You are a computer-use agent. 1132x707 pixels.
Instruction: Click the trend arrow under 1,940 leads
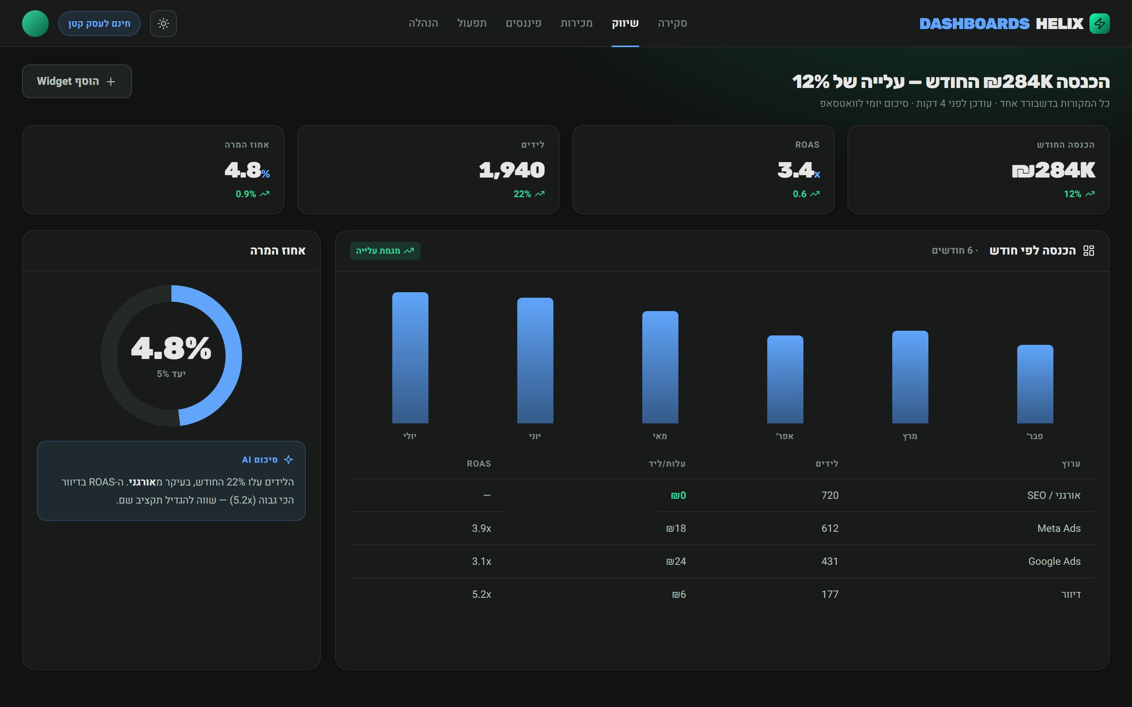[x=540, y=194]
